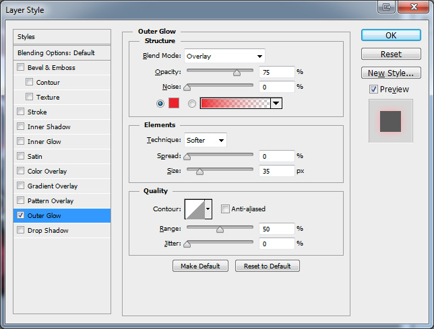The image size is (434, 329).
Task: Click the style preview thumbnail
Action: [x=390, y=121]
